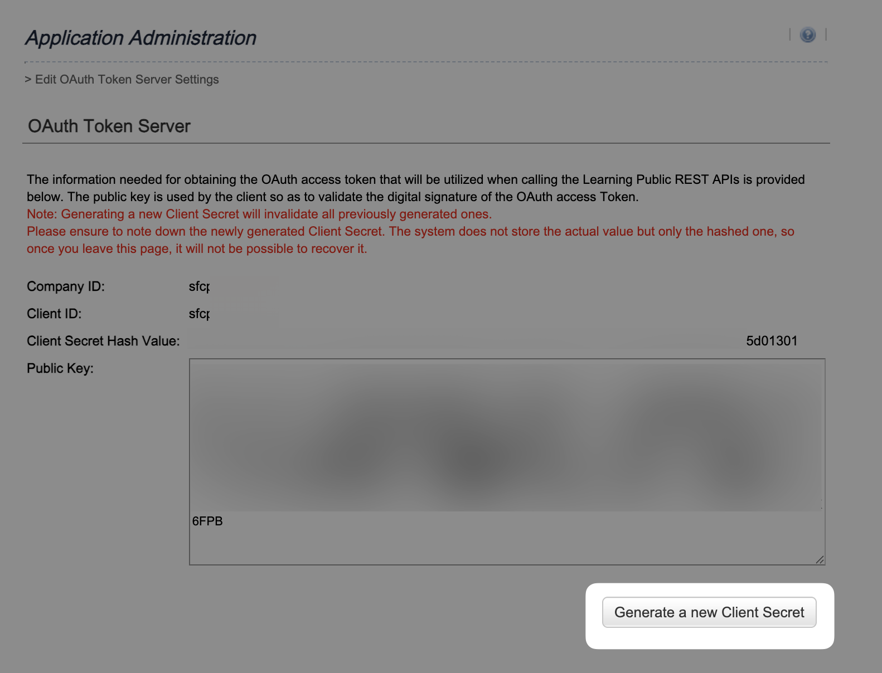Click the description about Learning Public REST APIs

pyautogui.click(x=415, y=180)
